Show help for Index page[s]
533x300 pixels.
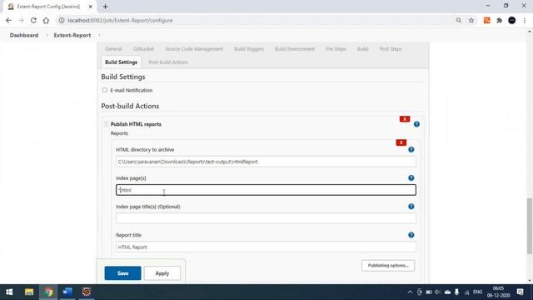[411, 177]
